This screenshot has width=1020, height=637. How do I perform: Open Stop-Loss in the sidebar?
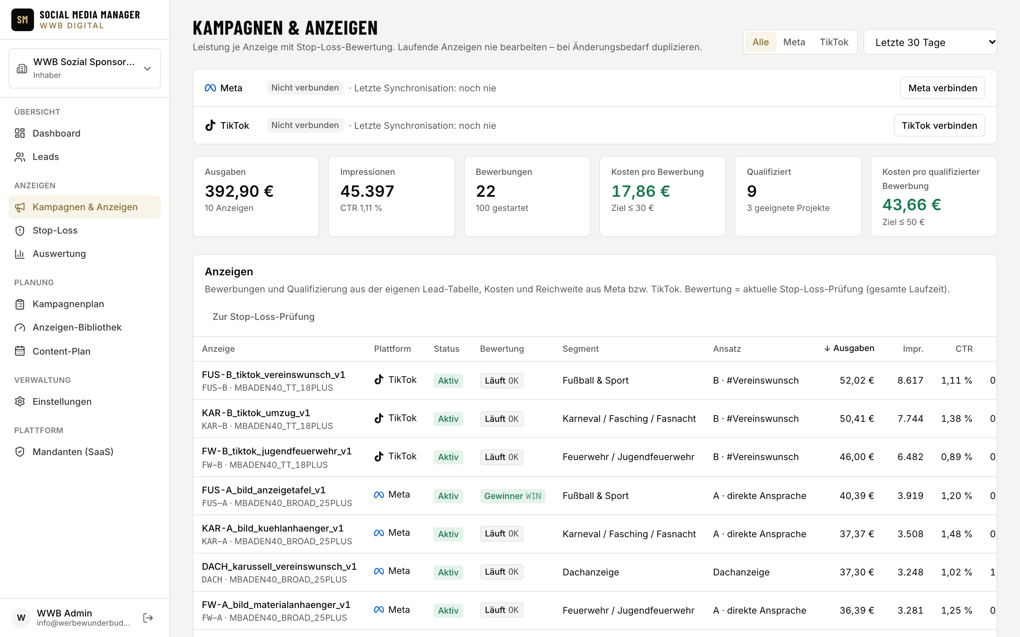(x=84, y=230)
